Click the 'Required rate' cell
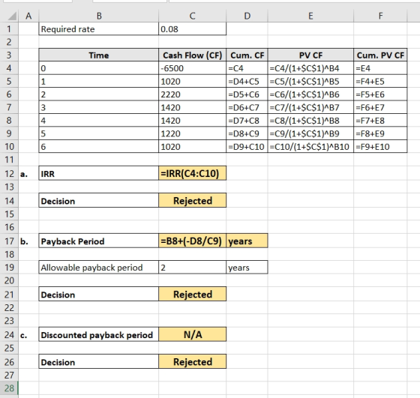Screen dimensions: 420x398 coord(99,29)
